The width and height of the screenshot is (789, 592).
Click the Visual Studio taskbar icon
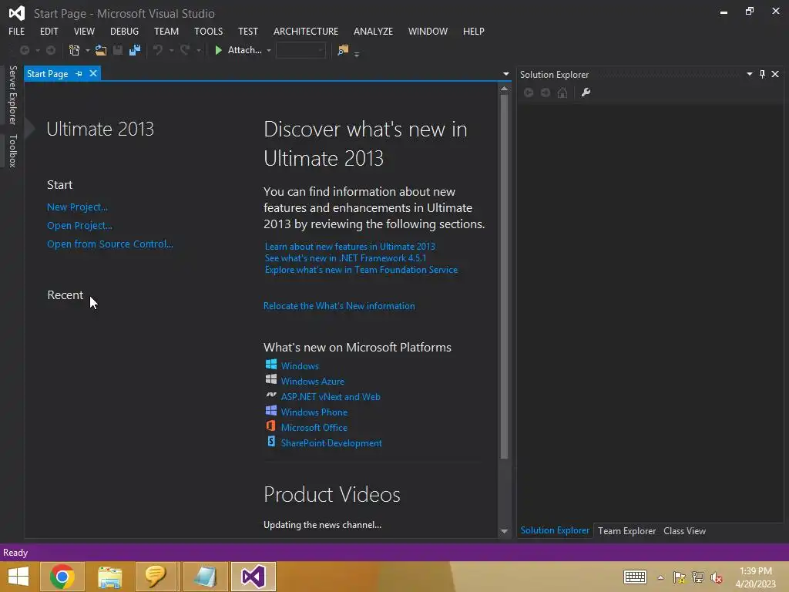pyautogui.click(x=253, y=577)
